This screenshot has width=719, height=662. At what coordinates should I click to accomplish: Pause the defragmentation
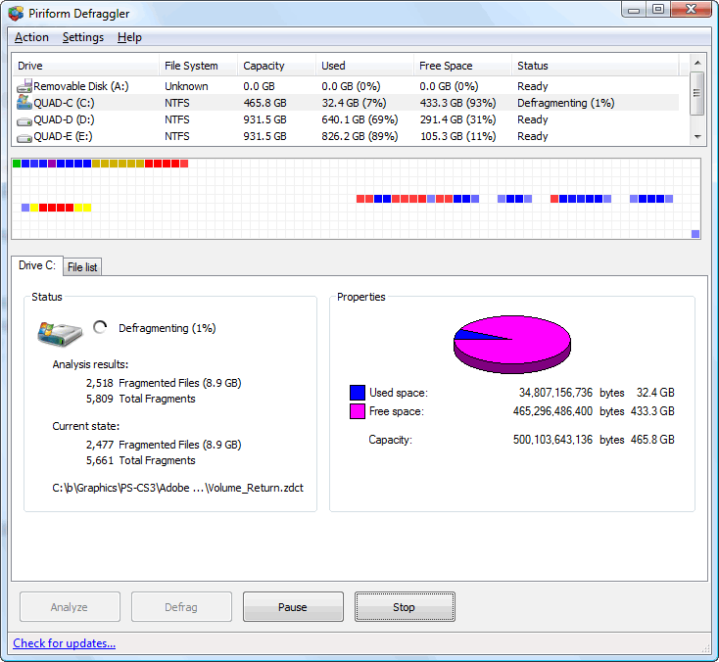pyautogui.click(x=293, y=606)
